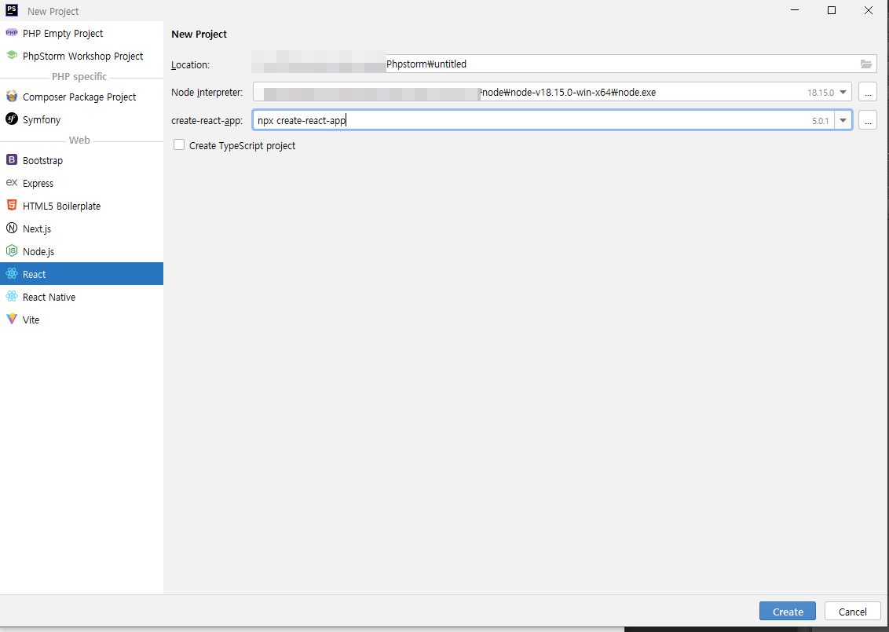Click the Node.js logo icon

point(11,250)
